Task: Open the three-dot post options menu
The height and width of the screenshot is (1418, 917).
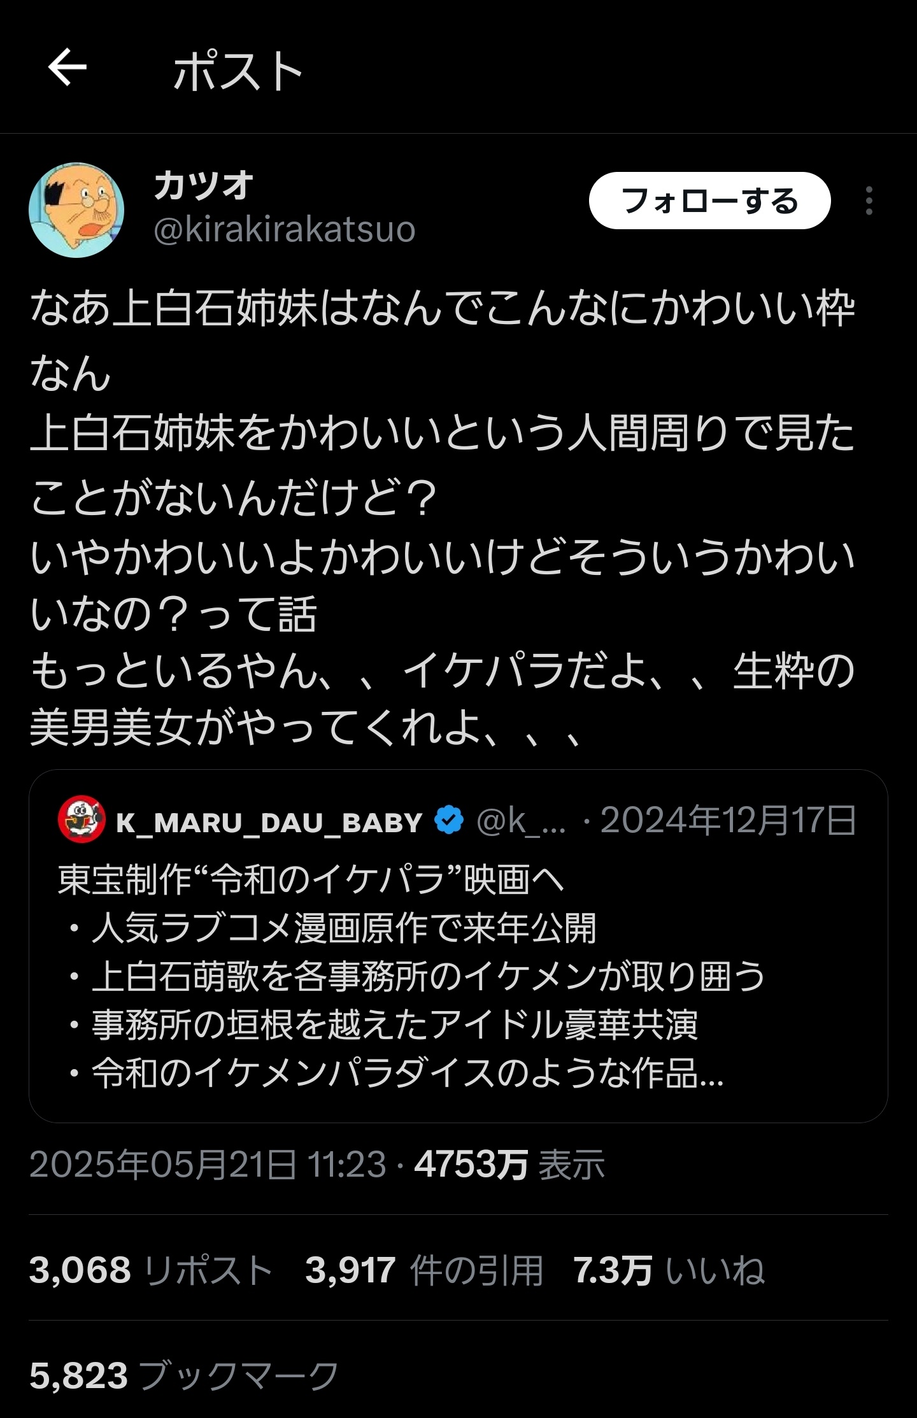Action: click(869, 201)
